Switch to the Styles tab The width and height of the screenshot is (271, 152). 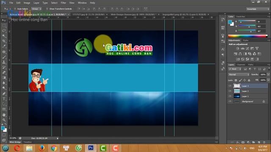[246, 41]
